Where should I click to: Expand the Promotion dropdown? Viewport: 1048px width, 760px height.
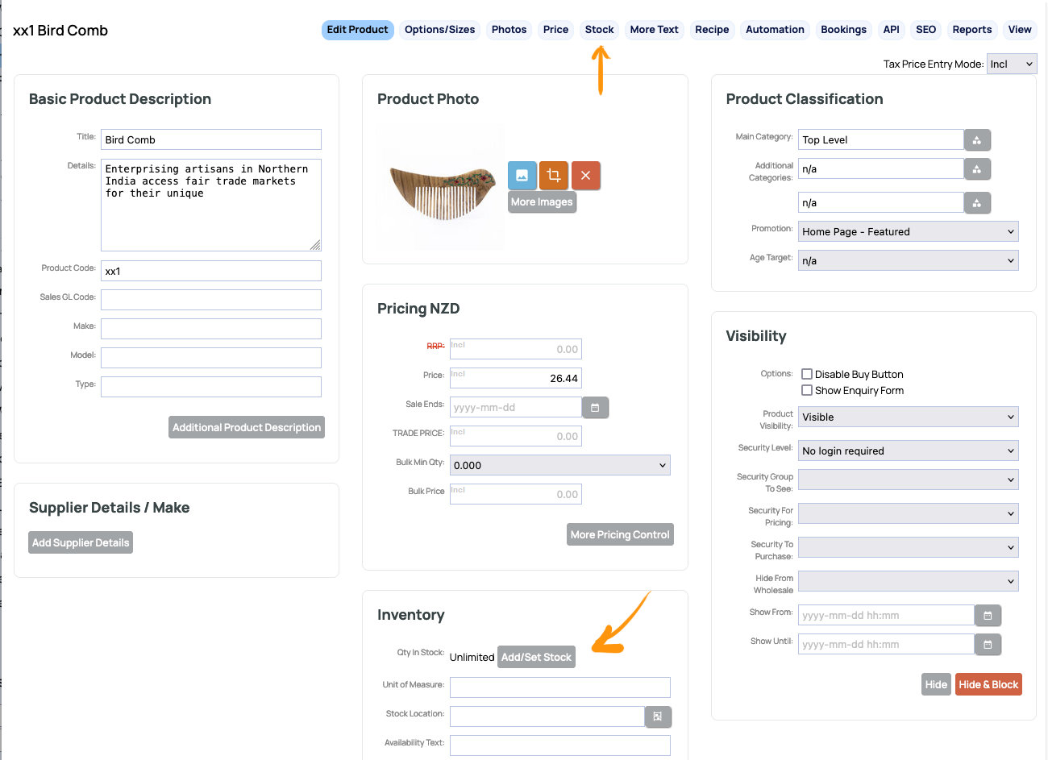coord(908,232)
